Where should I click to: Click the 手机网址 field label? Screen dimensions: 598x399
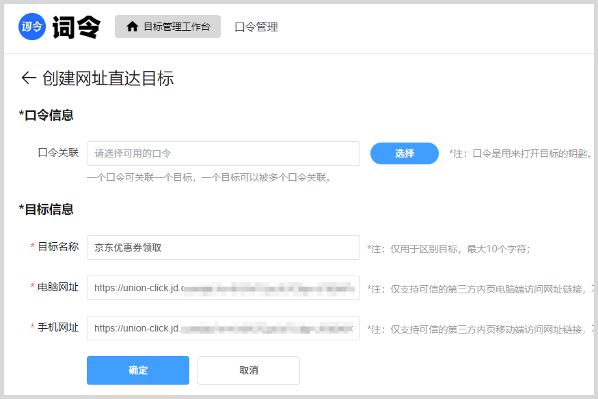pos(58,327)
